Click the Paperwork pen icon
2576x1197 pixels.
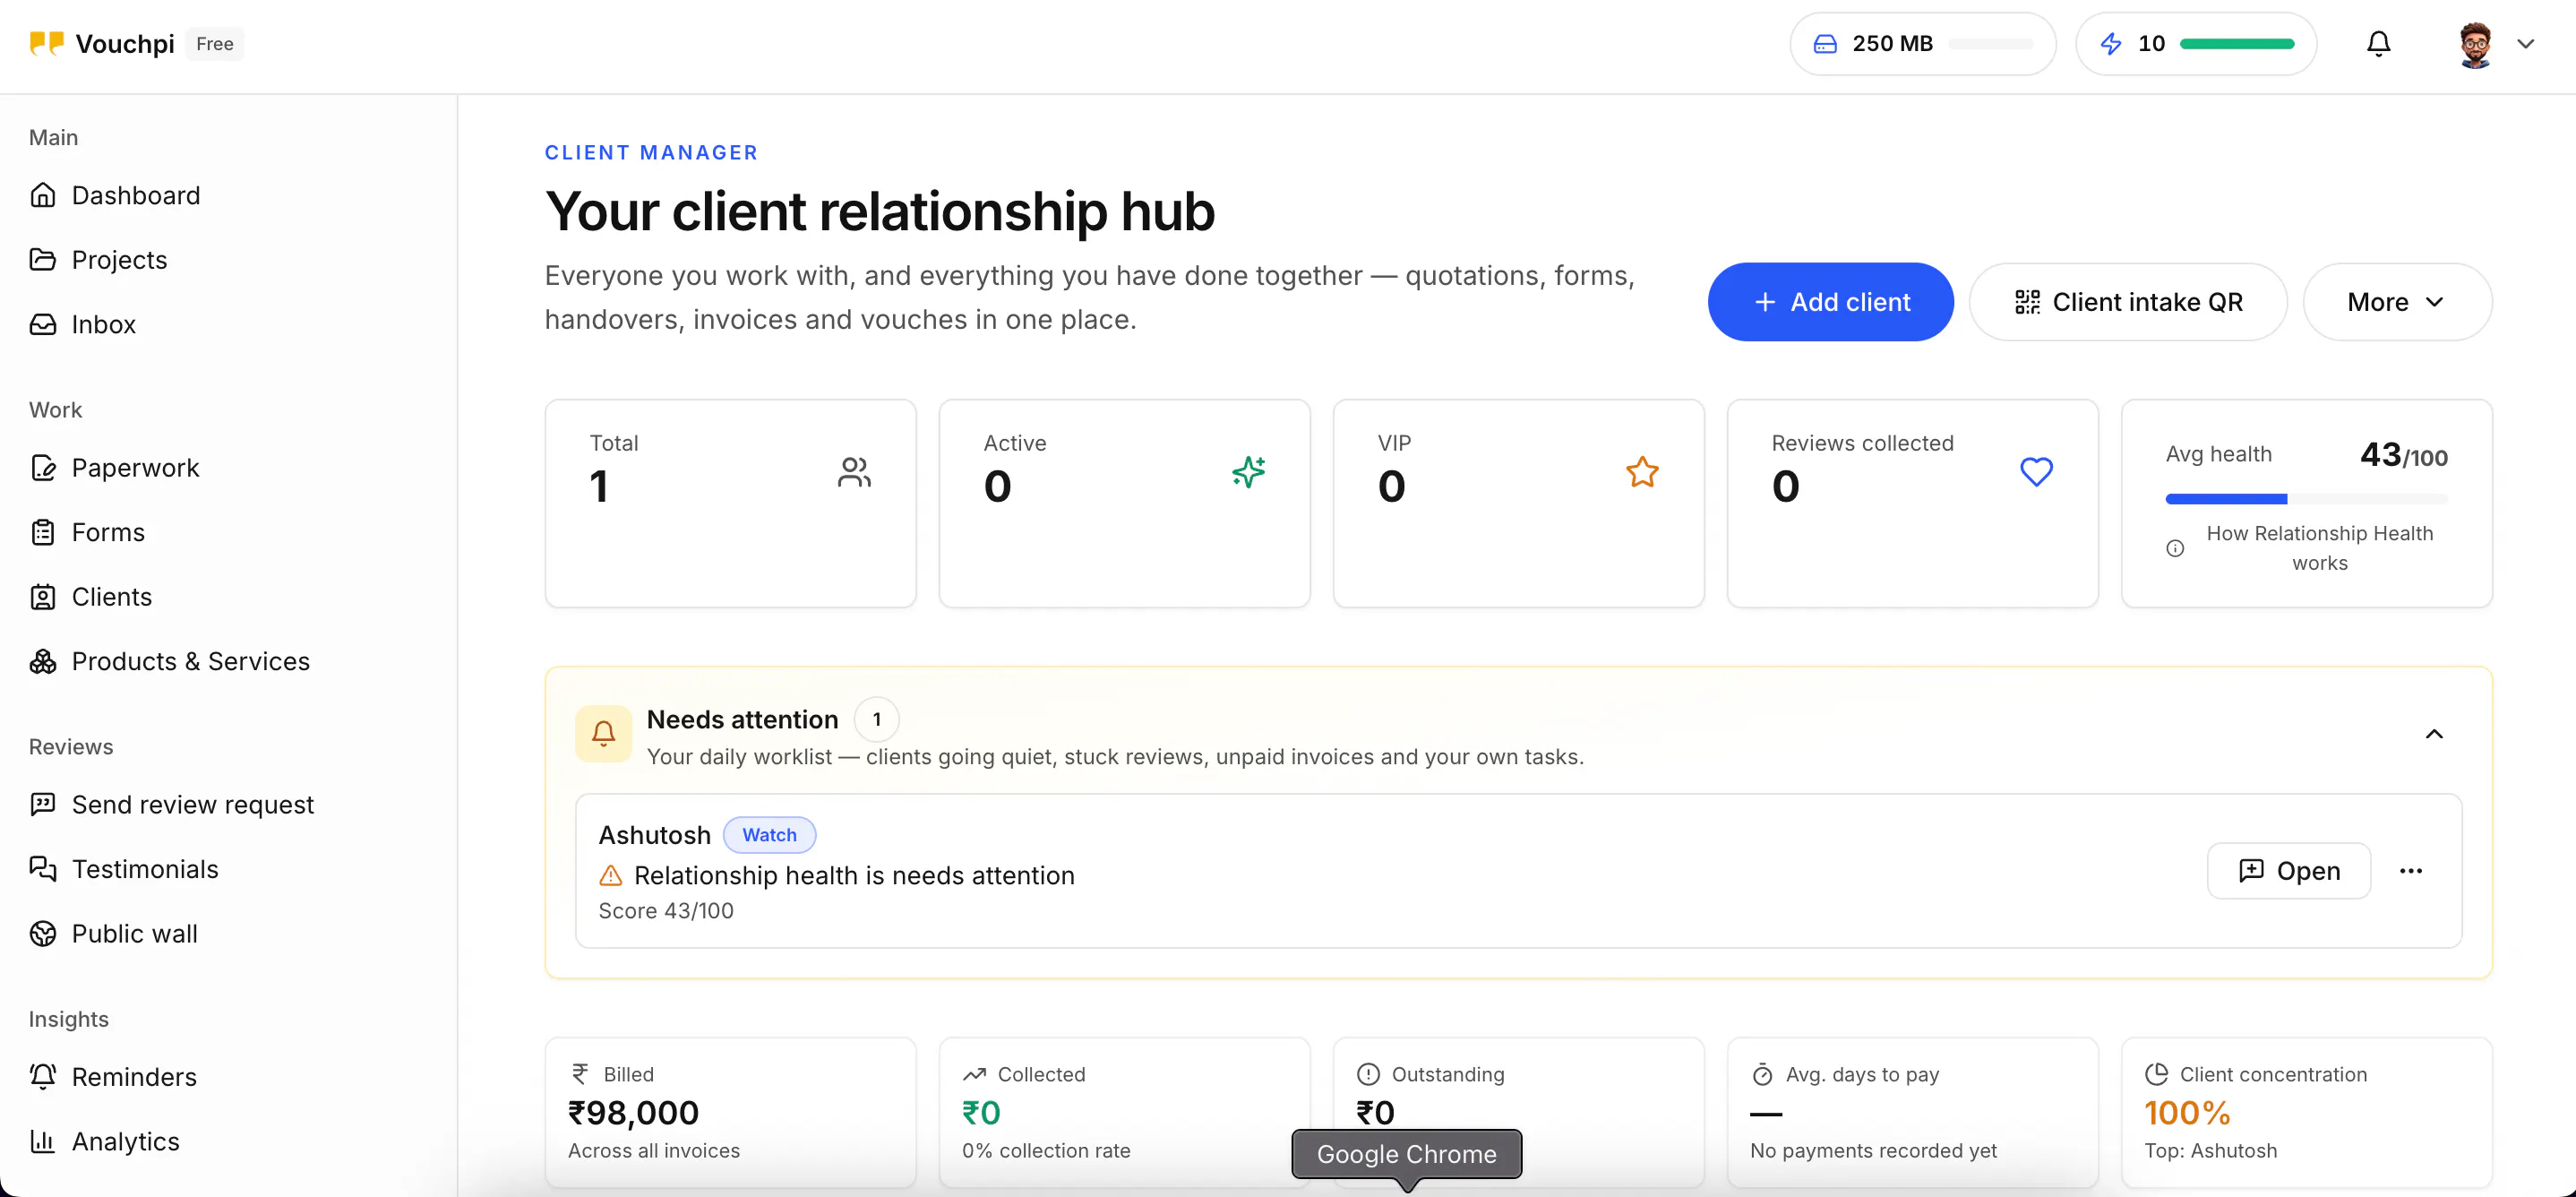[x=43, y=468]
